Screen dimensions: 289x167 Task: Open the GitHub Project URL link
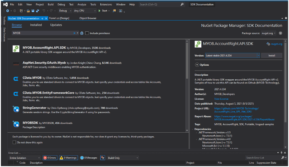236,110
